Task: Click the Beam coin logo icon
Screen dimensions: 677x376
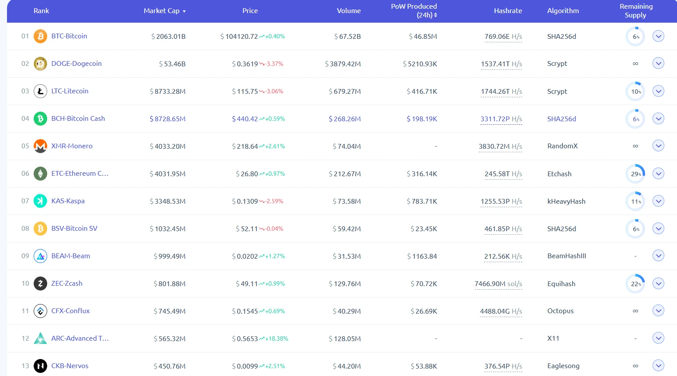Action: pos(40,256)
